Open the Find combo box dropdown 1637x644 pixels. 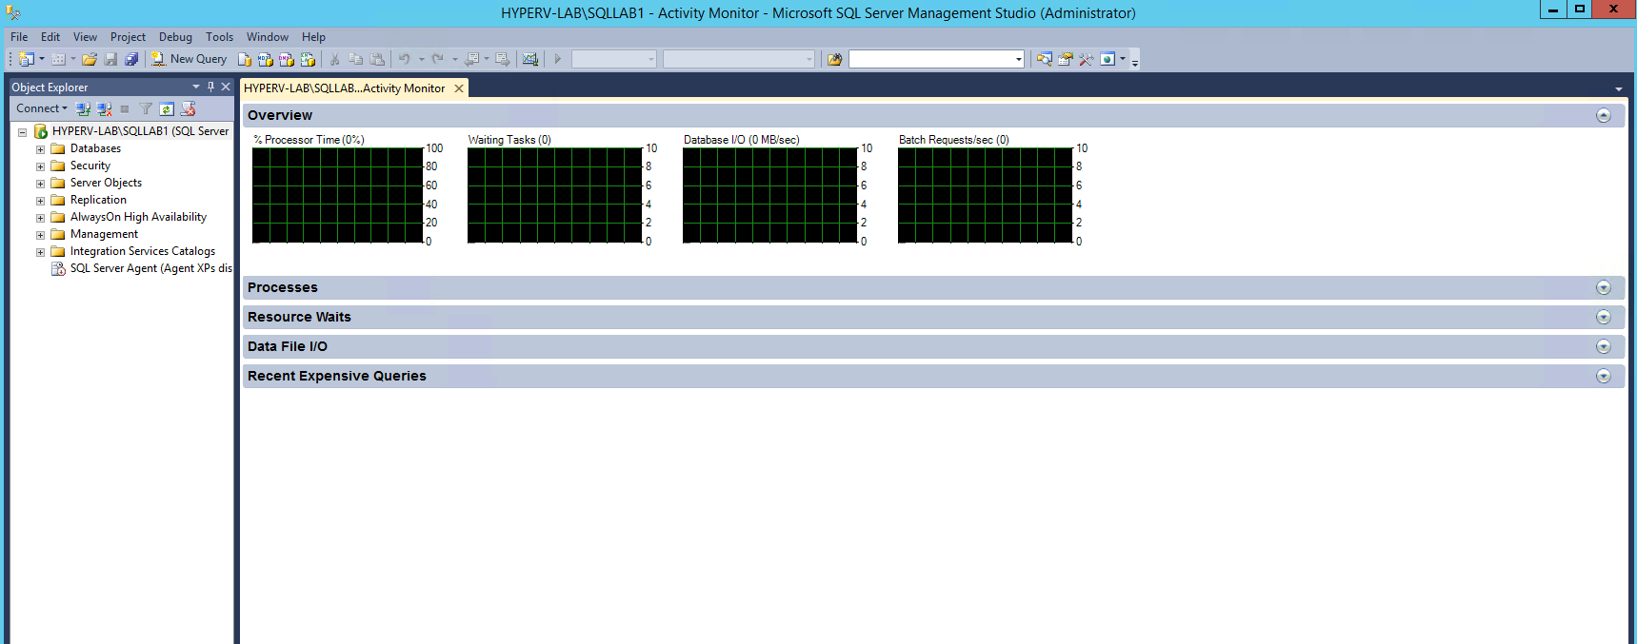point(1019,59)
